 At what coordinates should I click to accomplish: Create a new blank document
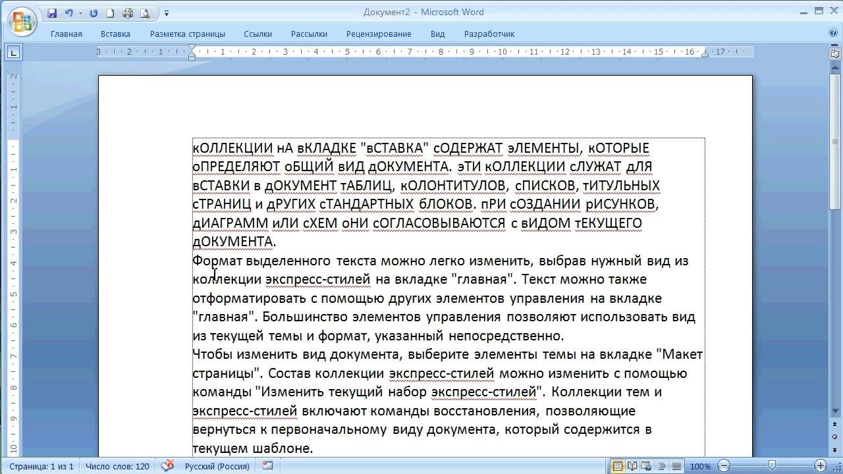point(111,13)
